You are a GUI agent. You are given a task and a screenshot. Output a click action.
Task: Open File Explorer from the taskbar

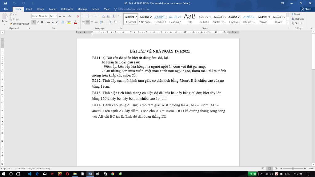click(x=75, y=174)
